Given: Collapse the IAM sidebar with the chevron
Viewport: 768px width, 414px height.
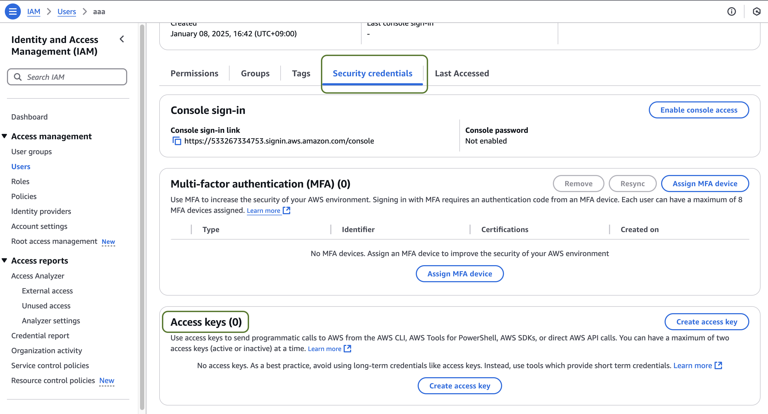Looking at the screenshot, I should (122, 39).
